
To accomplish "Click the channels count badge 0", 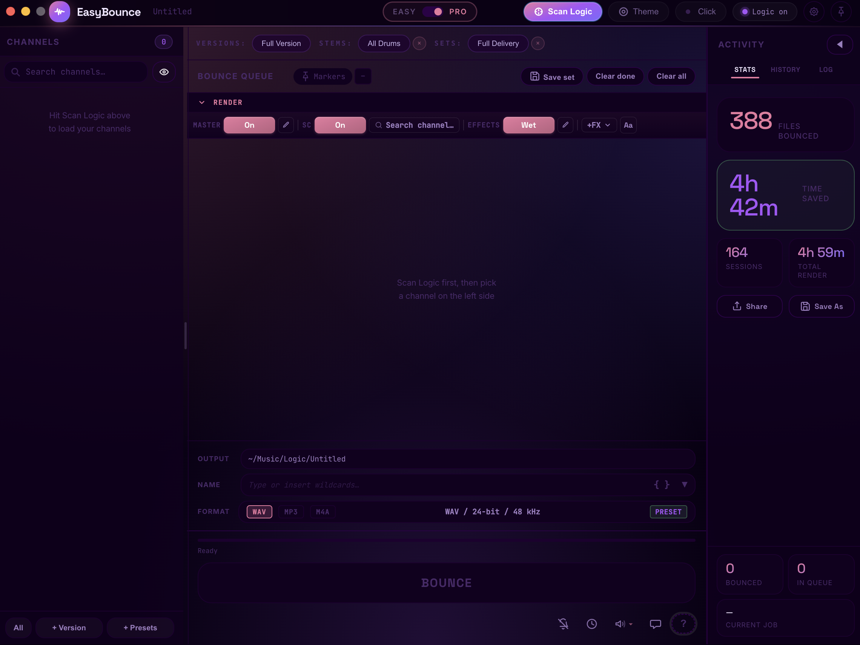I will point(164,42).
